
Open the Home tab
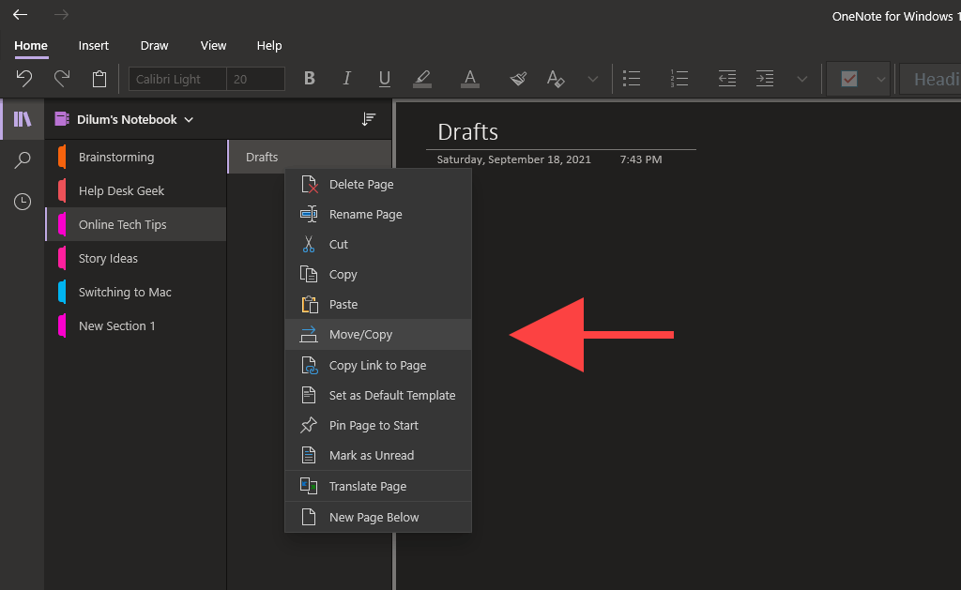pyautogui.click(x=31, y=45)
